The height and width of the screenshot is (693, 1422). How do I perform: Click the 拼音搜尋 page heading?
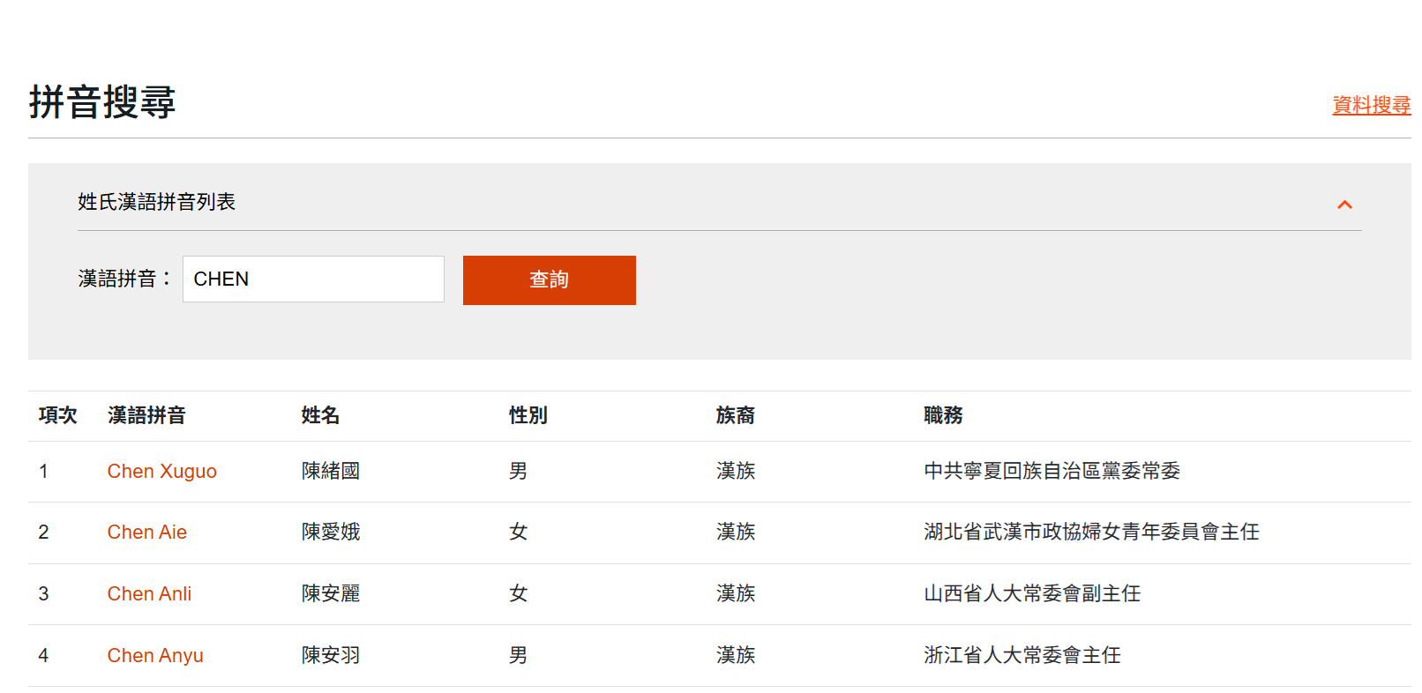102,102
